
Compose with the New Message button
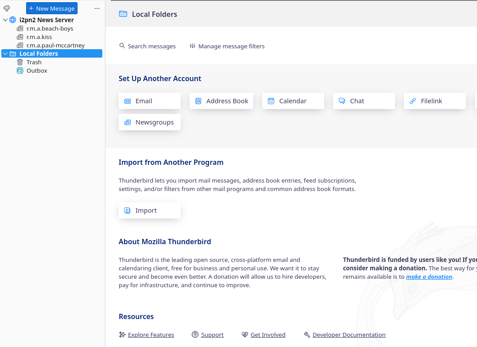[x=52, y=8]
